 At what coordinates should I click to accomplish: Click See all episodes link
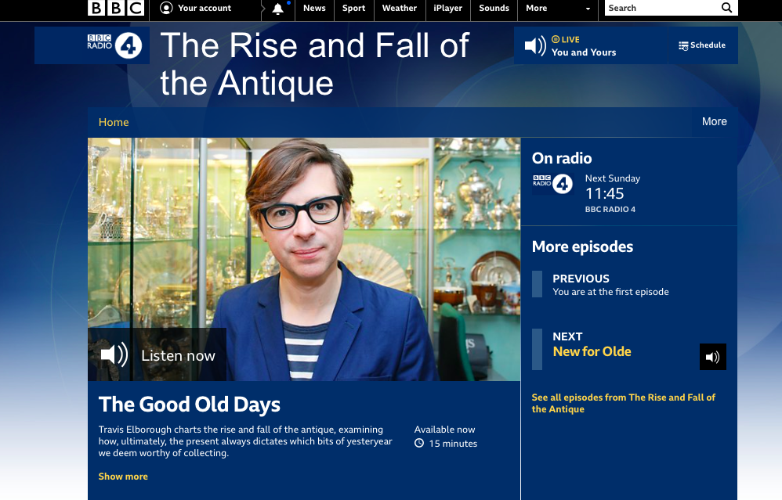(x=624, y=404)
